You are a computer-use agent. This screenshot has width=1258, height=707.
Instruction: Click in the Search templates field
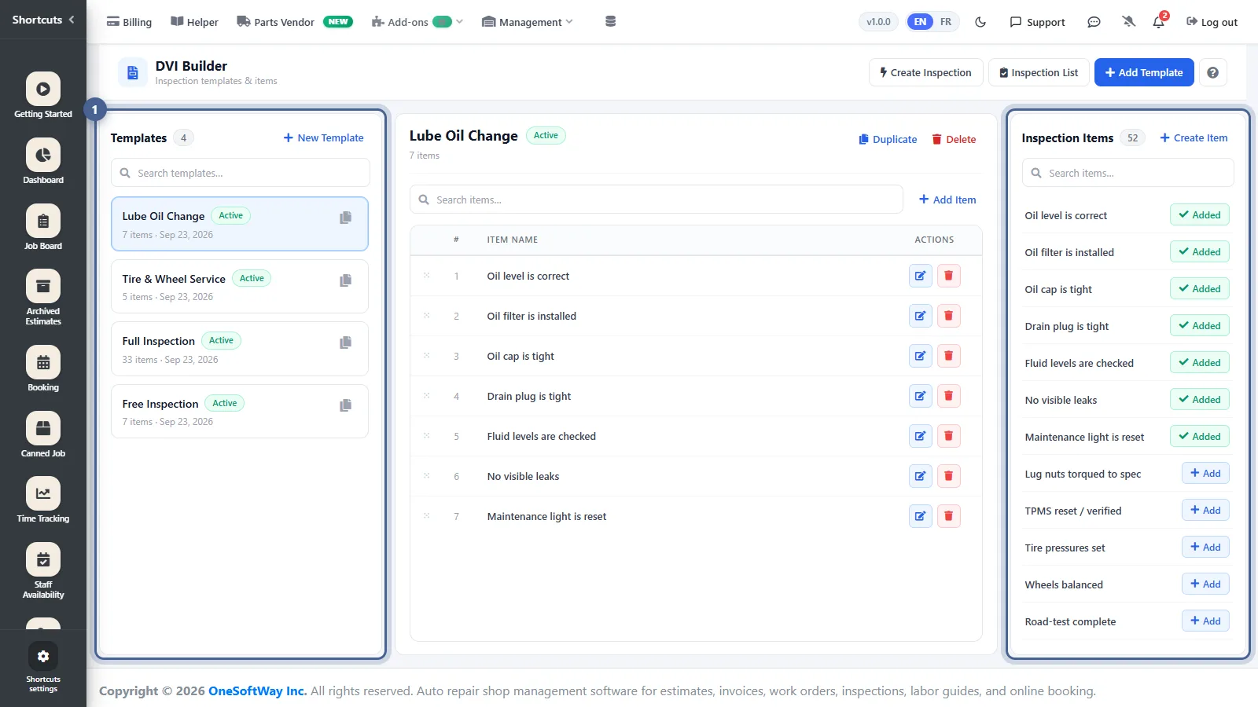pyautogui.click(x=240, y=173)
